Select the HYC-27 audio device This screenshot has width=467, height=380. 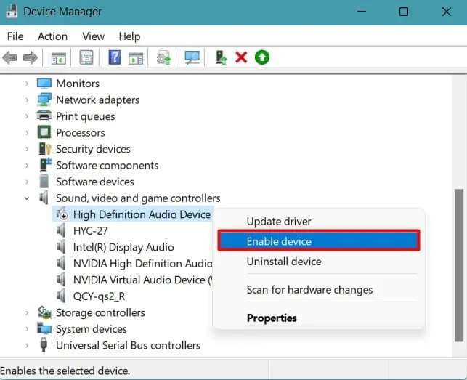[90, 230]
